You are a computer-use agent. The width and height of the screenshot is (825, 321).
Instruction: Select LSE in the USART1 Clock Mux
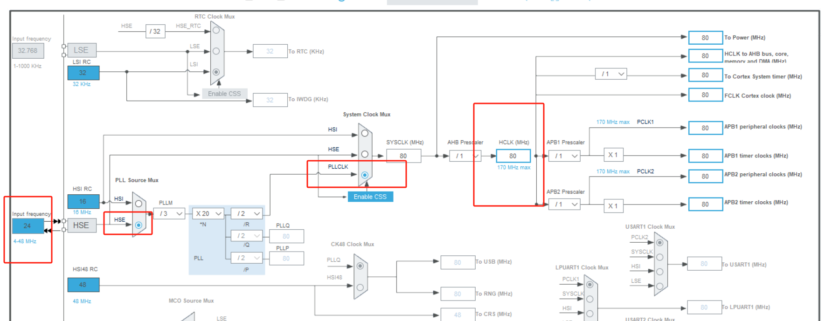pos(659,286)
